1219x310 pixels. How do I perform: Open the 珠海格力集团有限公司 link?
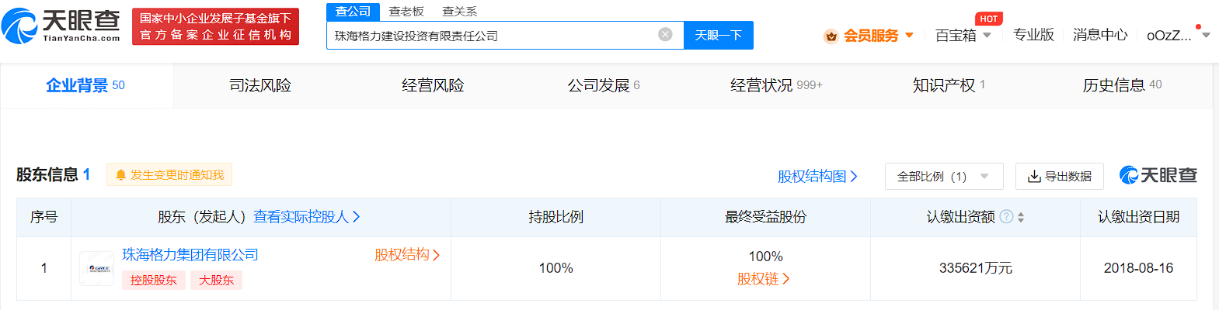pyautogui.click(x=190, y=255)
